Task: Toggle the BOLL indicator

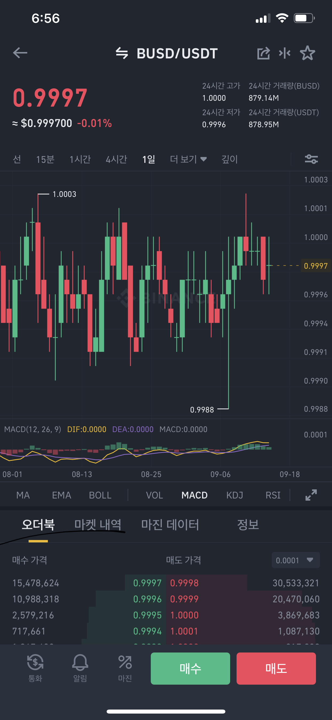Action: click(100, 495)
